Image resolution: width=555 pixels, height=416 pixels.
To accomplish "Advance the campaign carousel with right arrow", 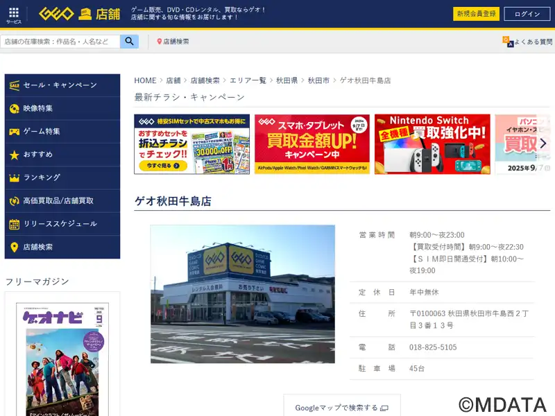I will click(543, 144).
